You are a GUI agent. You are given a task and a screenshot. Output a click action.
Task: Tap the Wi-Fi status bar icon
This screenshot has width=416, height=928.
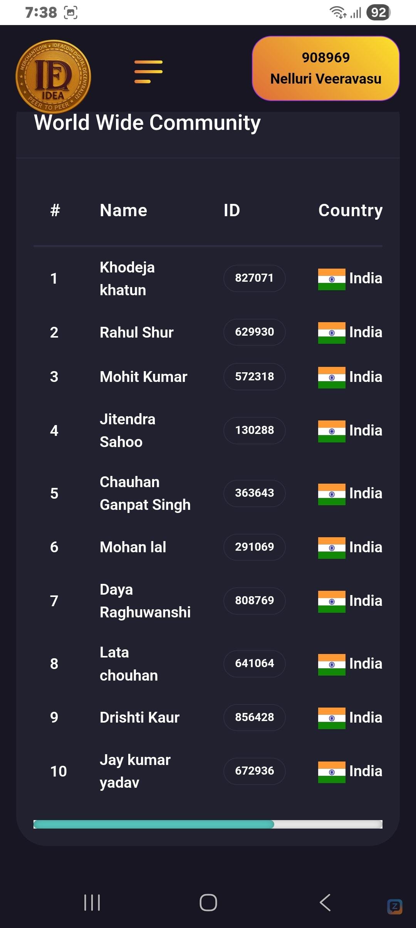click(x=338, y=12)
